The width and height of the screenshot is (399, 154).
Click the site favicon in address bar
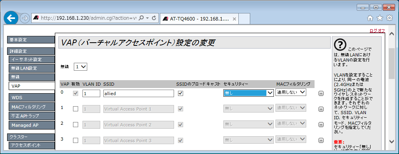pos(36,18)
